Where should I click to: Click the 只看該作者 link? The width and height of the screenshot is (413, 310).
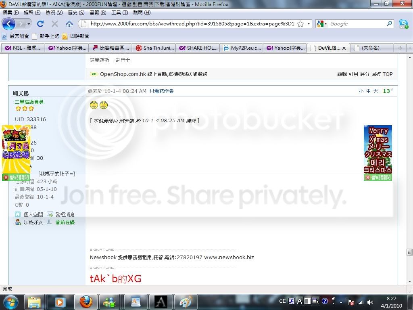(161, 91)
